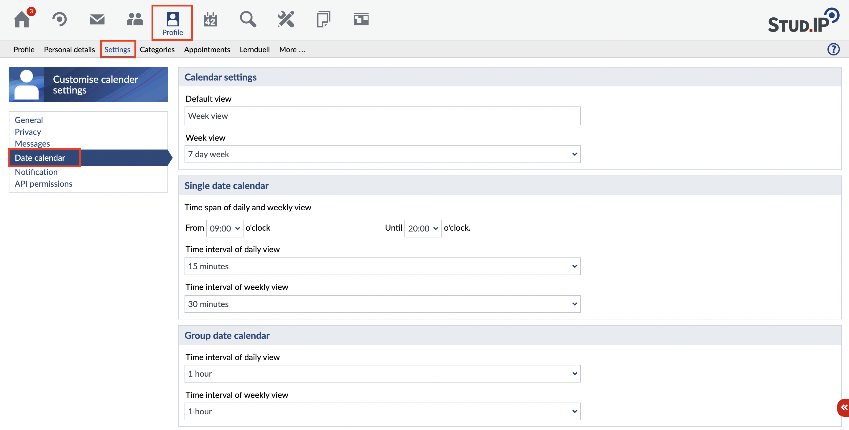Open the documents files icon in top bar
Viewport: 849px width, 430px height.
(323, 20)
